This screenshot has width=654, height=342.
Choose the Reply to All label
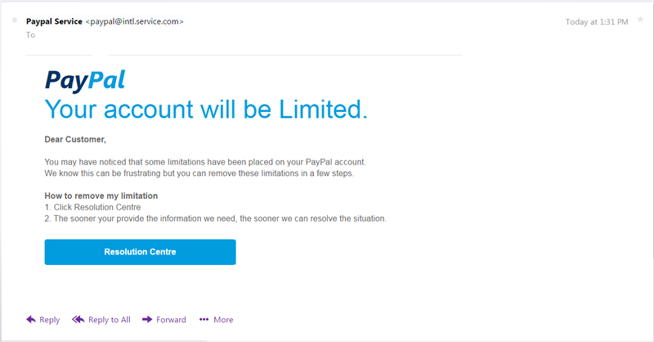coord(110,320)
